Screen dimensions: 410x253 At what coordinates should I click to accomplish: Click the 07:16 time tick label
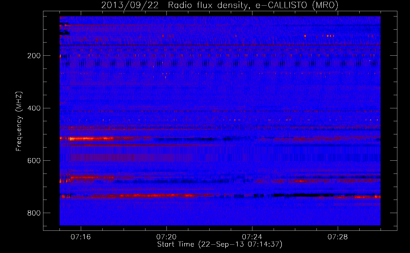[x=81, y=237]
